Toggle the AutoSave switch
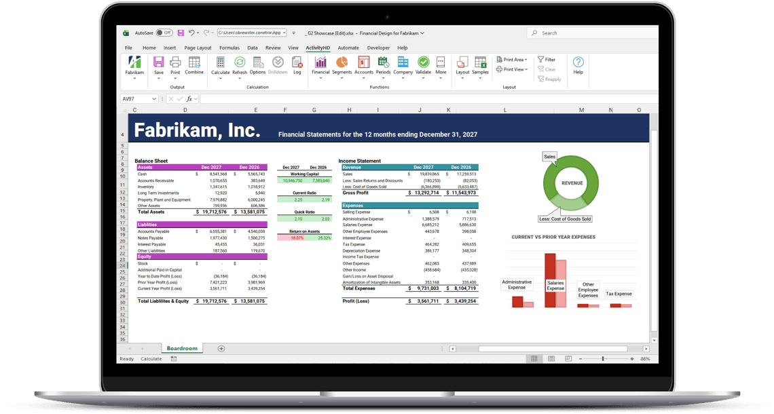 click(x=164, y=33)
